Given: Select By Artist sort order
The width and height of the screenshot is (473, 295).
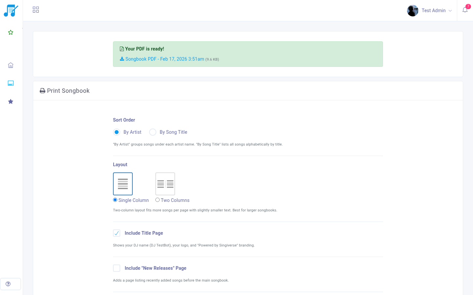Looking at the screenshot, I should coord(117,132).
